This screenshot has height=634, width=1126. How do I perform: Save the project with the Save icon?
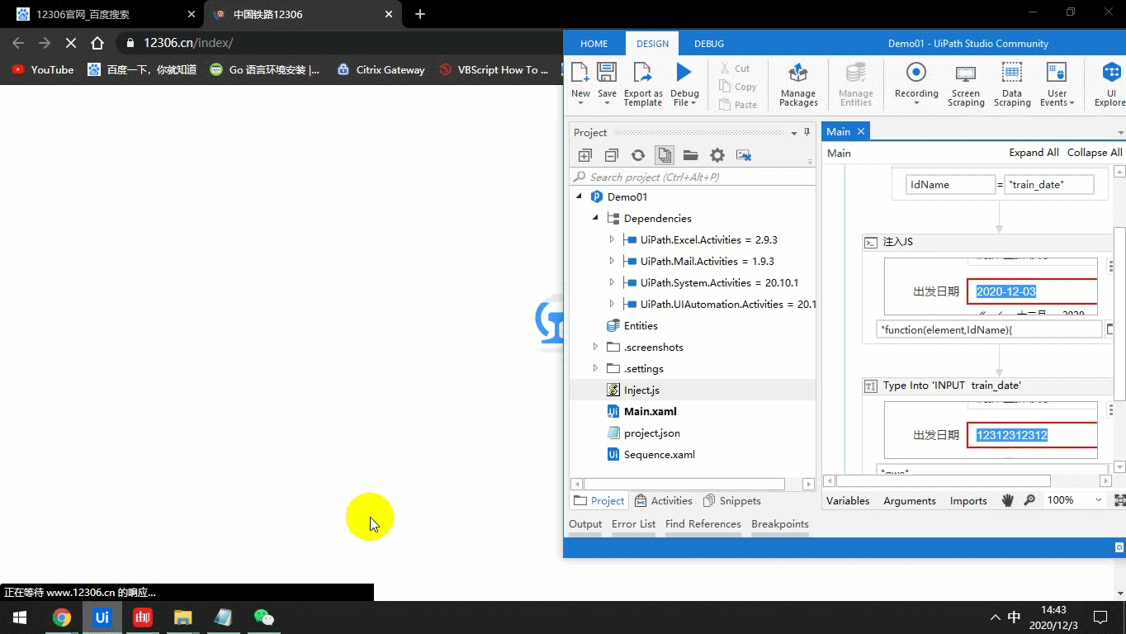(x=607, y=73)
